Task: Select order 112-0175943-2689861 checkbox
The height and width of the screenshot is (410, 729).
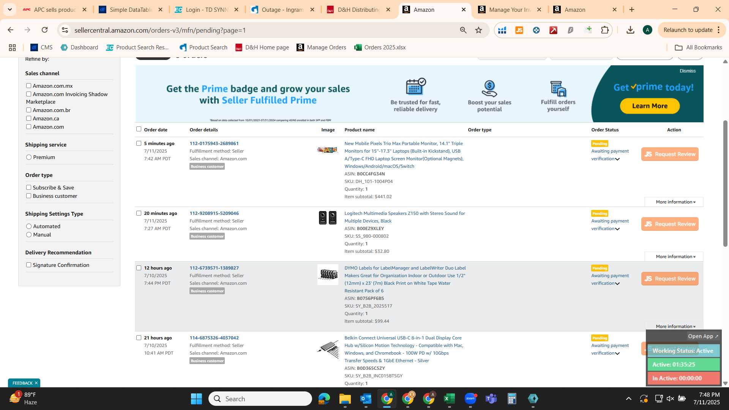Action: pos(139,143)
